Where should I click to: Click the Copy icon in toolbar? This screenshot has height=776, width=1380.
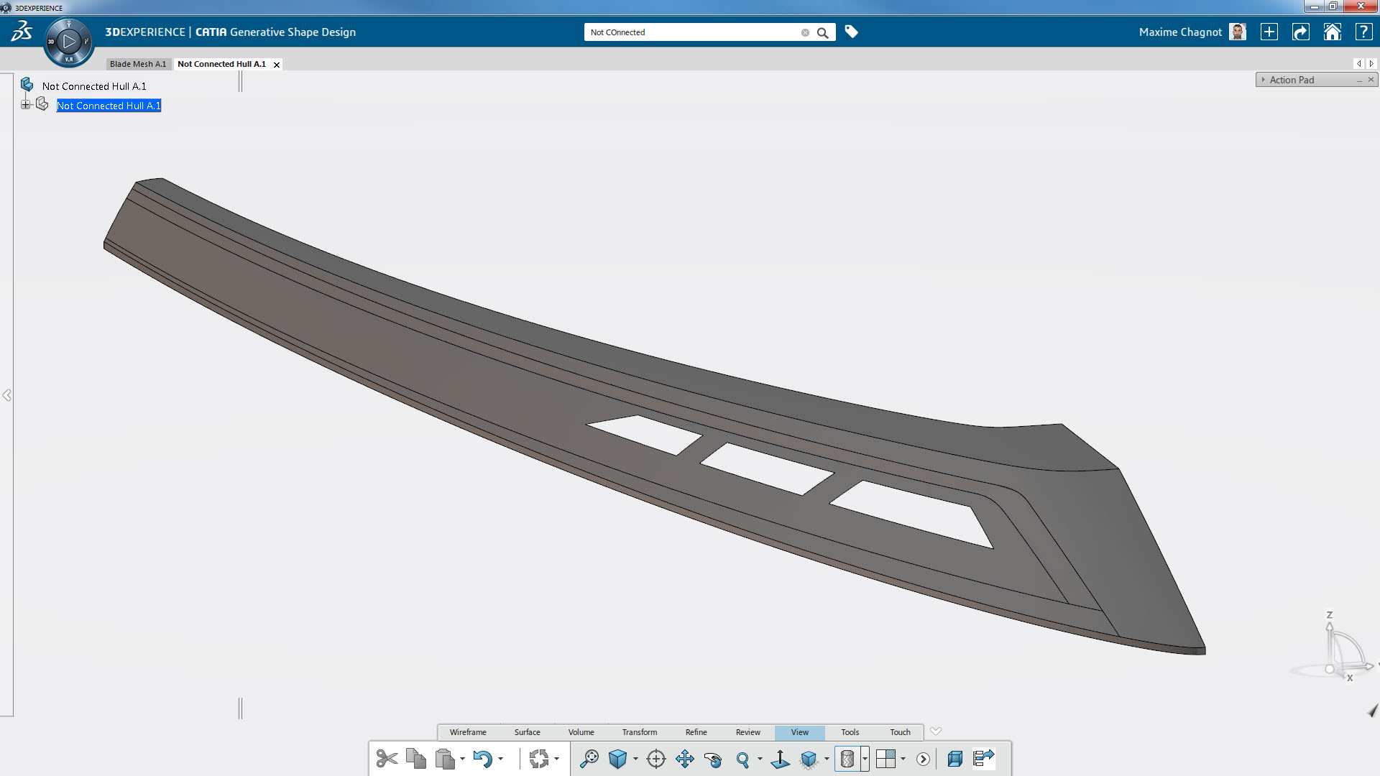[x=415, y=759]
